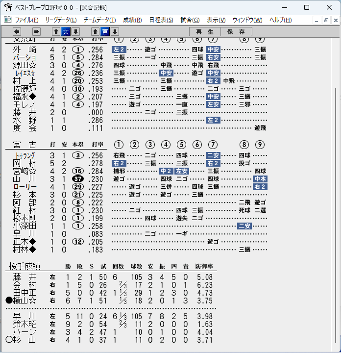Screen dimensions: 341x353
Task: Click the document icon beside ファイル menu
Action: (x=8, y=20)
